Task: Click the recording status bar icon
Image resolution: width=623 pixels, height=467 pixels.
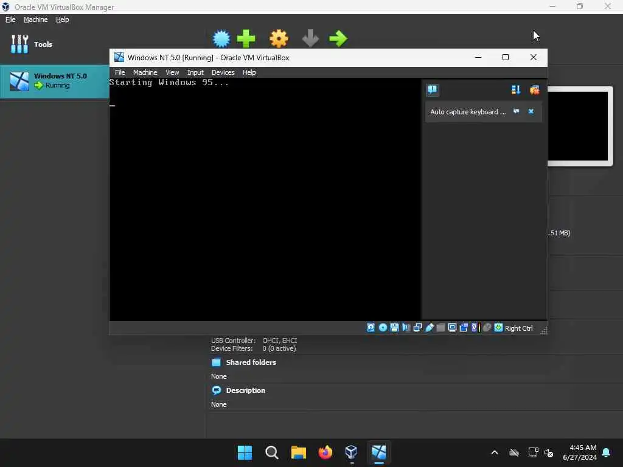Action: (x=464, y=328)
